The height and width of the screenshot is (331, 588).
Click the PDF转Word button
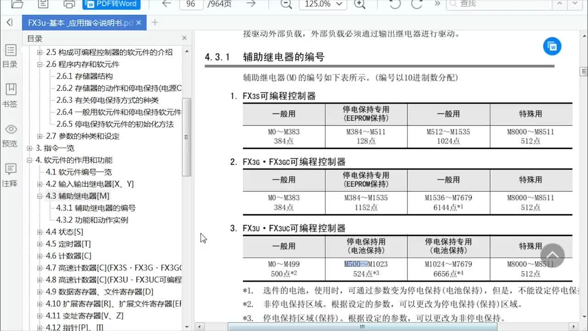coord(111,4)
